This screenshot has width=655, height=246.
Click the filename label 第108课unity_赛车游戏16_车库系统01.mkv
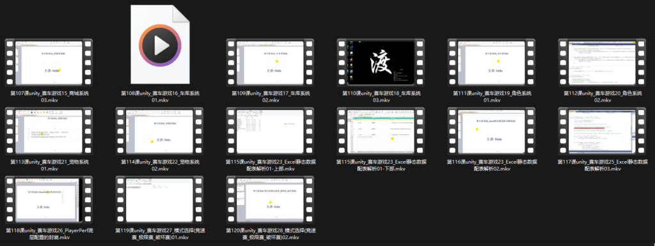pyautogui.click(x=160, y=96)
